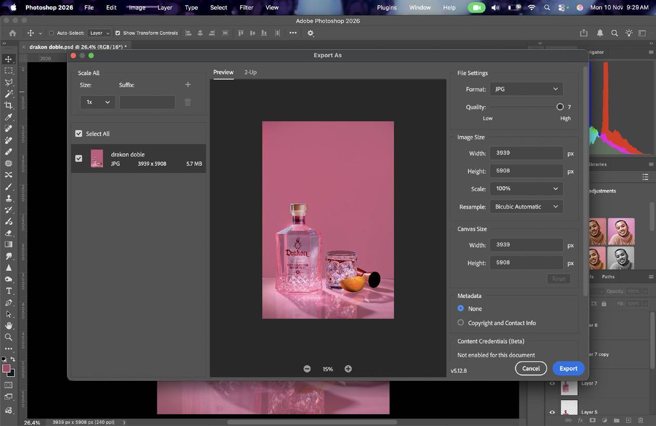Open the Filter menu
The image size is (656, 426).
click(x=246, y=7)
